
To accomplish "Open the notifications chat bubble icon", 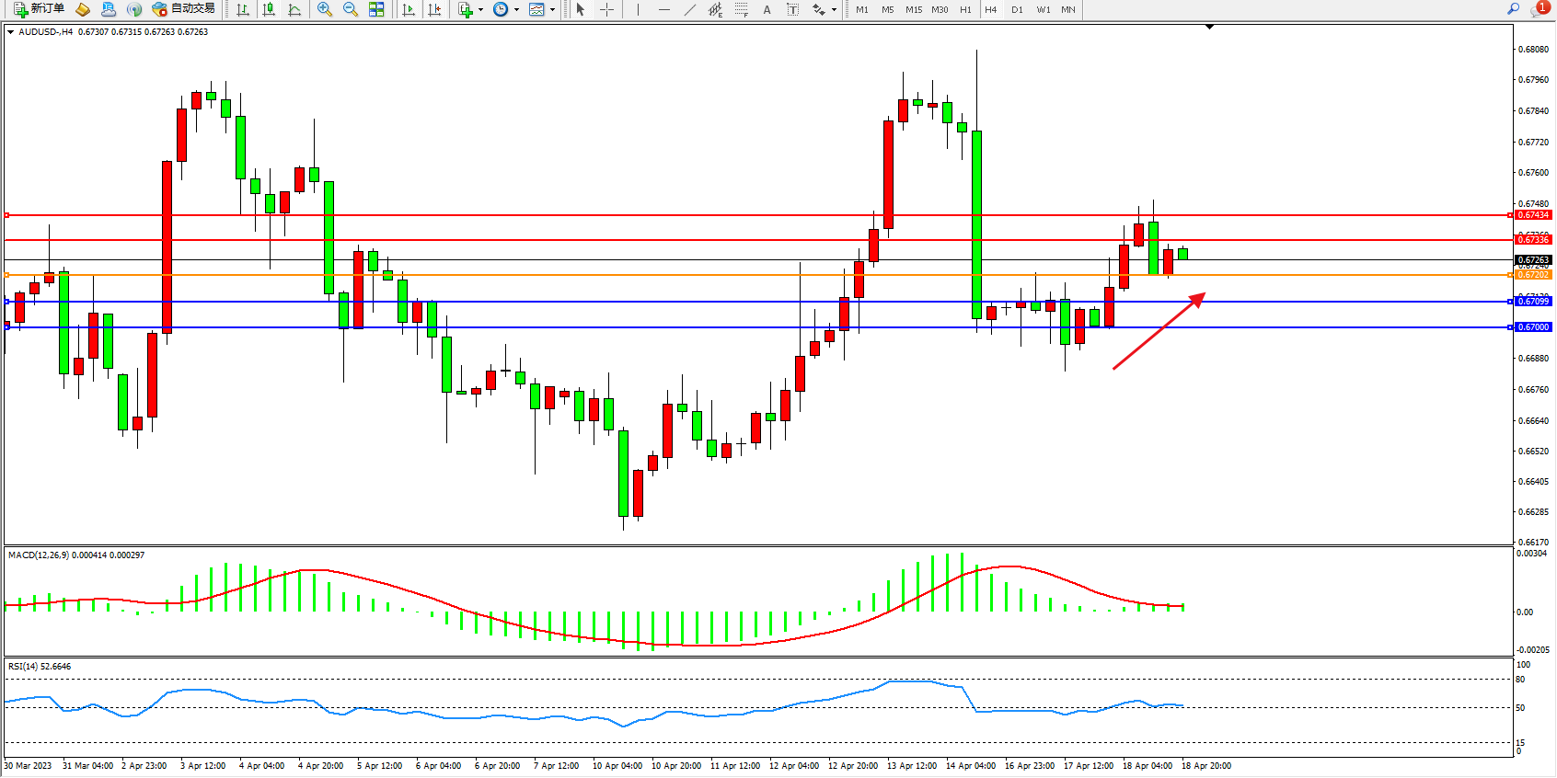I will click(1539, 9).
